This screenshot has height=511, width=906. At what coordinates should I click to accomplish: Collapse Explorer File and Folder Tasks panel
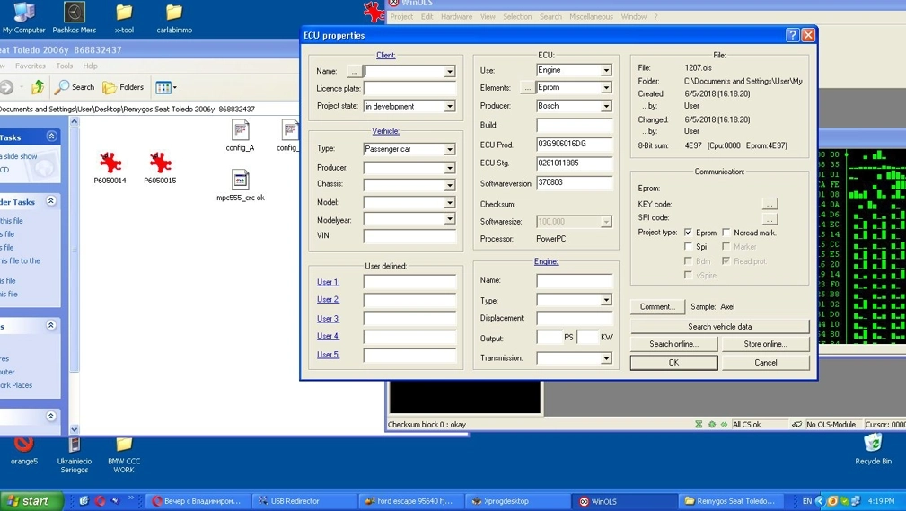tap(51, 200)
